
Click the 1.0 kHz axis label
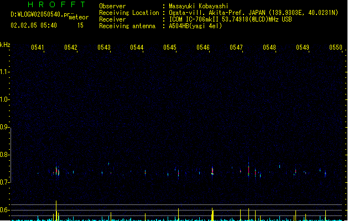pyautogui.click(x=4, y=99)
